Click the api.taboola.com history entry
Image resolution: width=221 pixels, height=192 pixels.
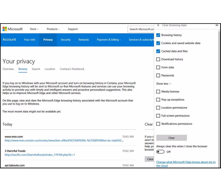tap(15, 165)
